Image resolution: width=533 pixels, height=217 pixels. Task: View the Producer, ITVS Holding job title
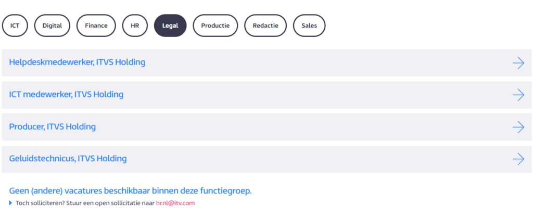(53, 127)
